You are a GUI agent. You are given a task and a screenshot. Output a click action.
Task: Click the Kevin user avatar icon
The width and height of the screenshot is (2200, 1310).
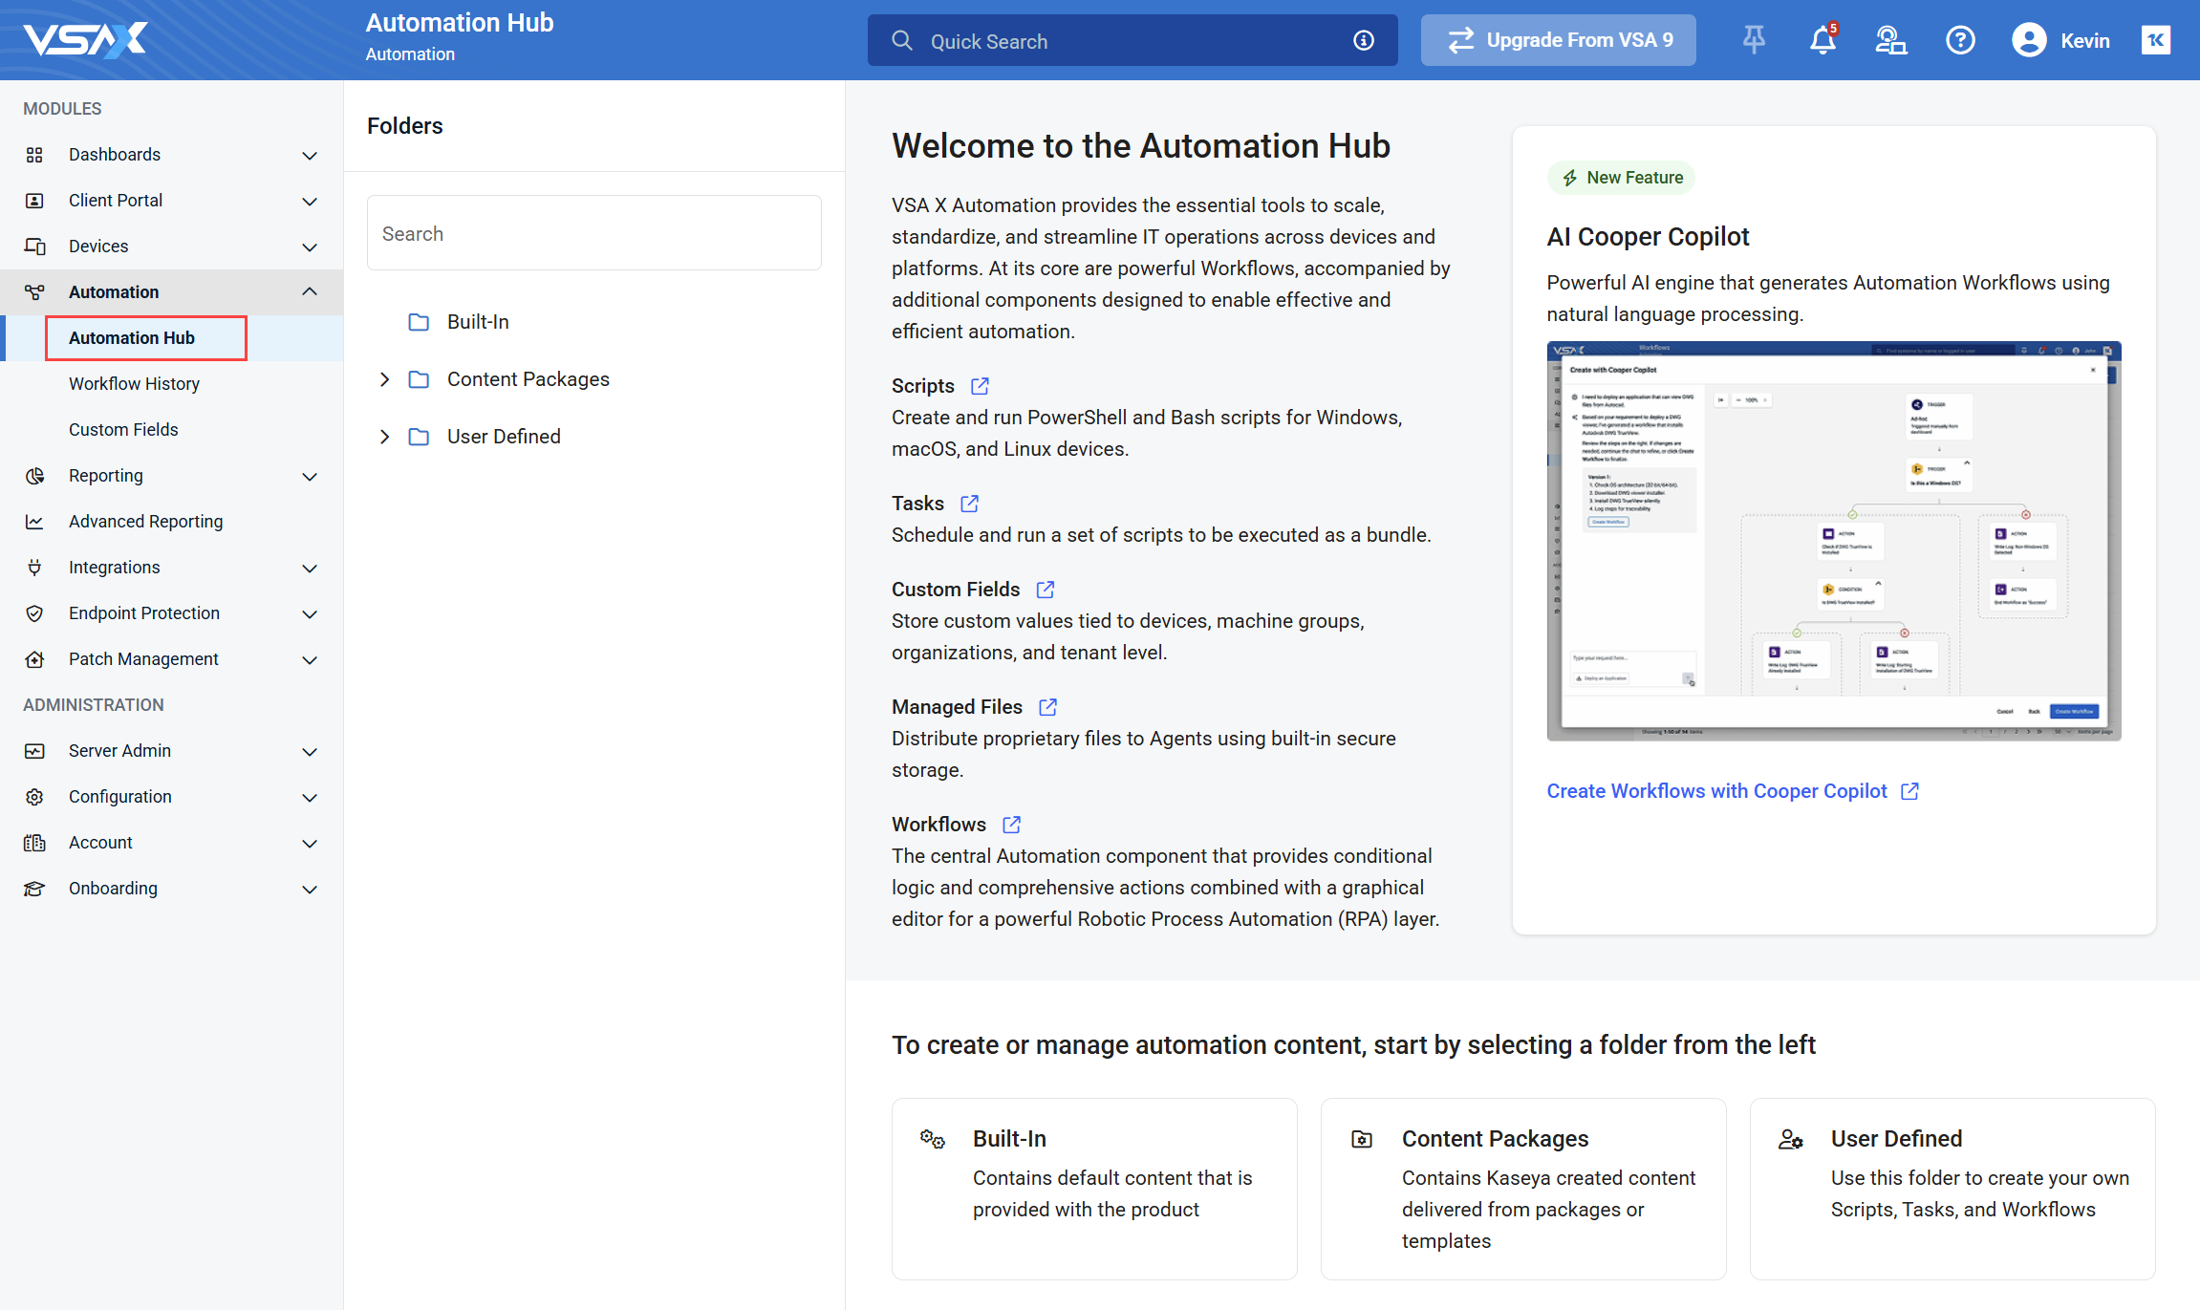click(x=2029, y=40)
